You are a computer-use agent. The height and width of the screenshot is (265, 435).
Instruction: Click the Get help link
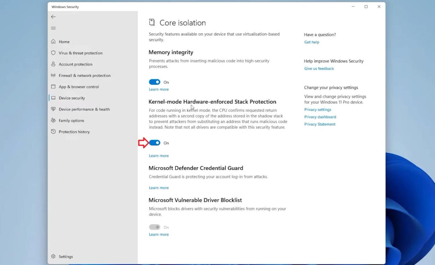point(311,42)
